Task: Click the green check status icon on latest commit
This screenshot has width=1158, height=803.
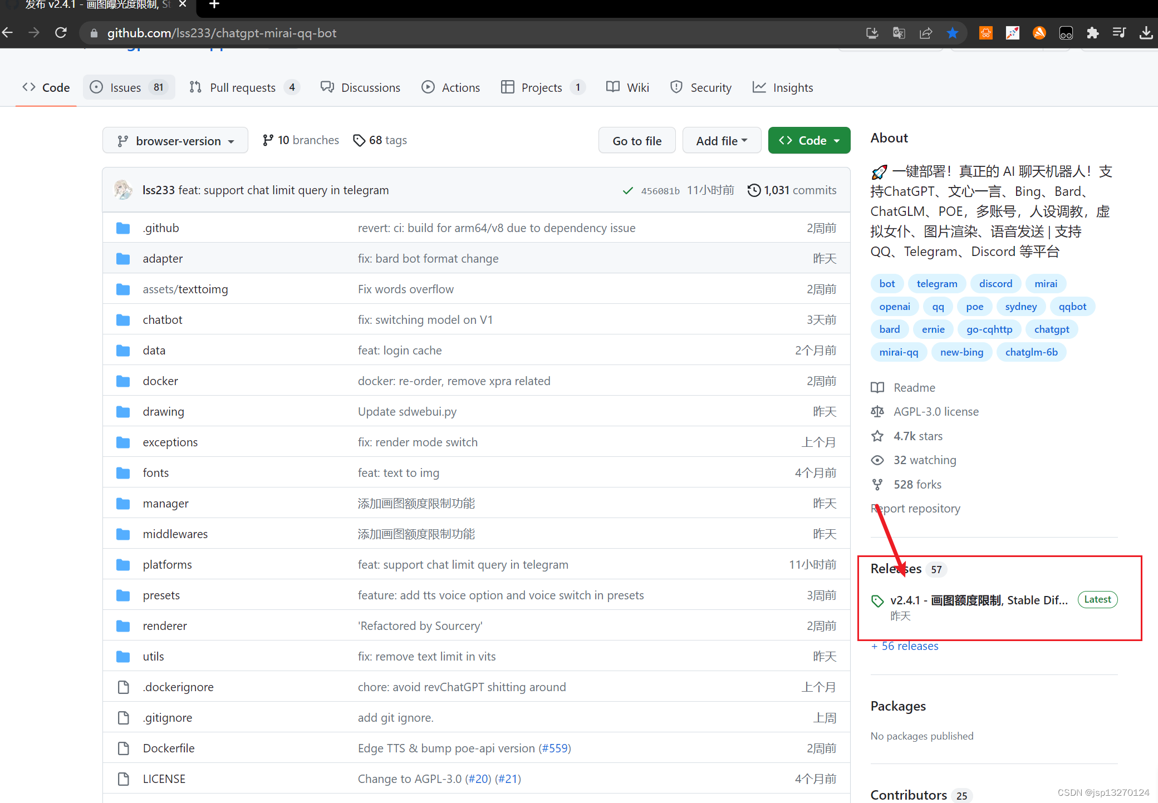Action: coord(628,190)
